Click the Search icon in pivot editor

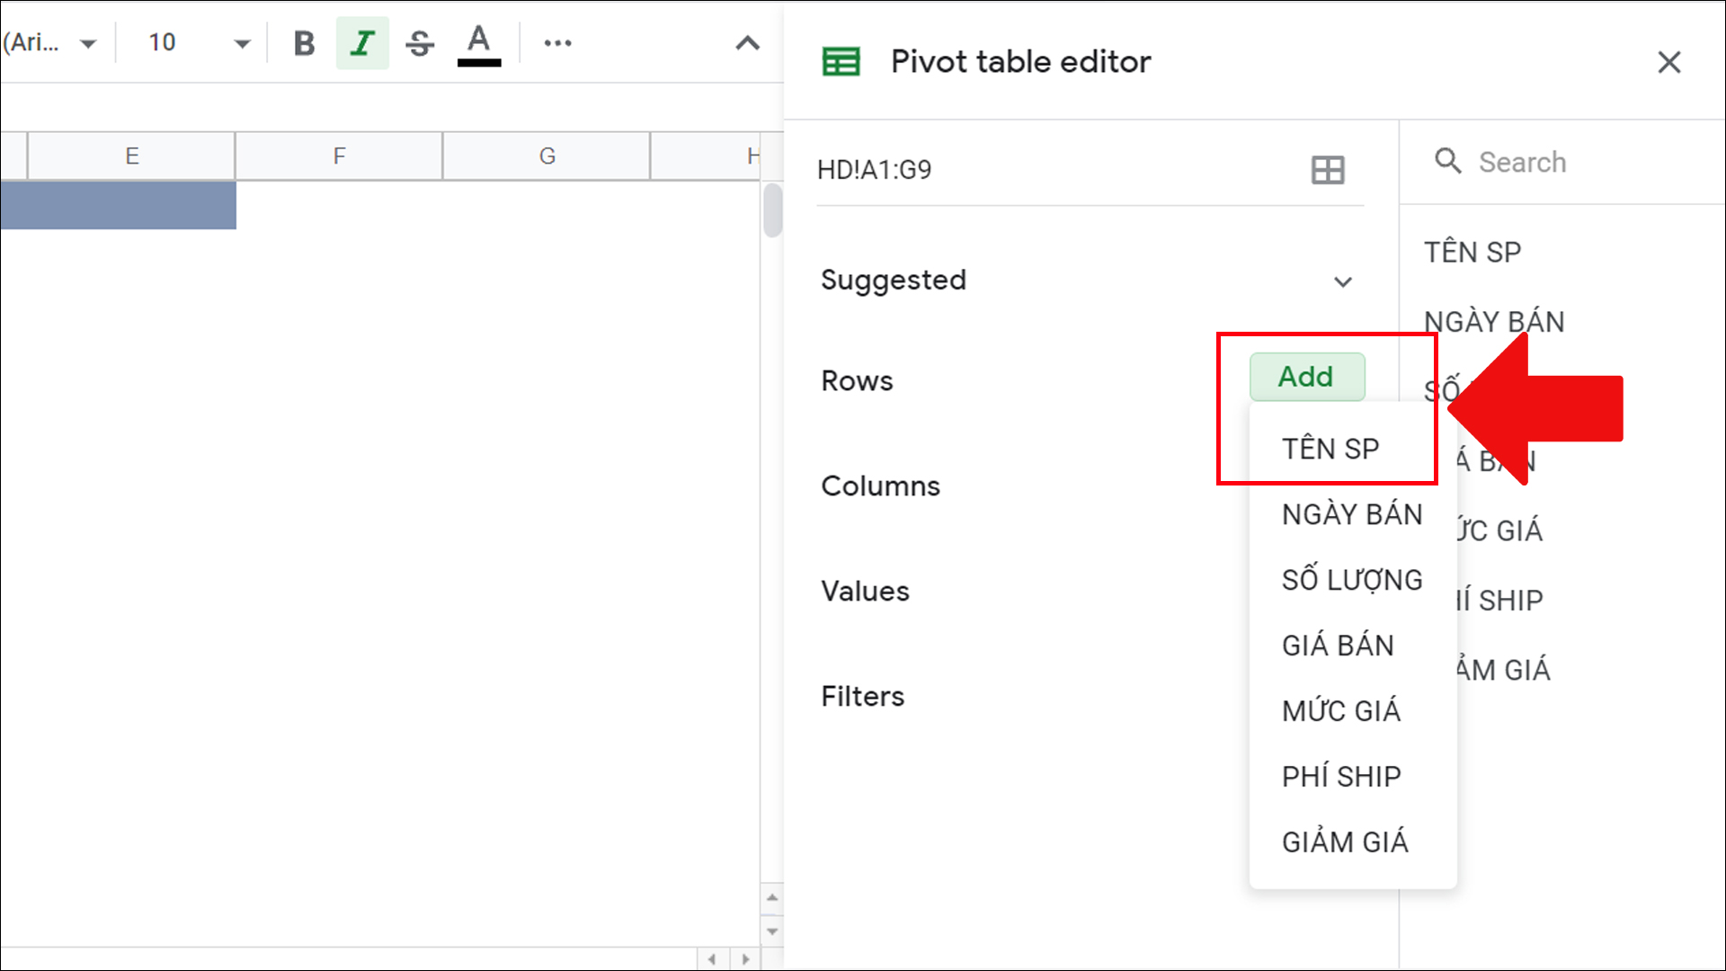[1447, 161]
